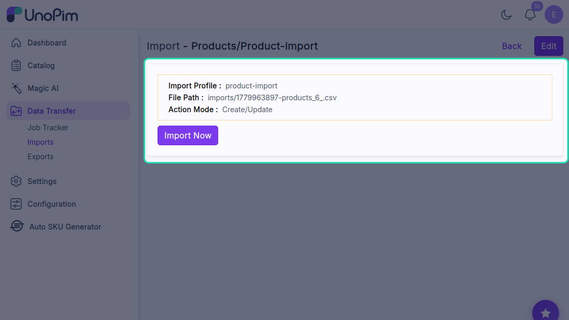Go to Exports submenu
569x320 pixels.
(40, 156)
